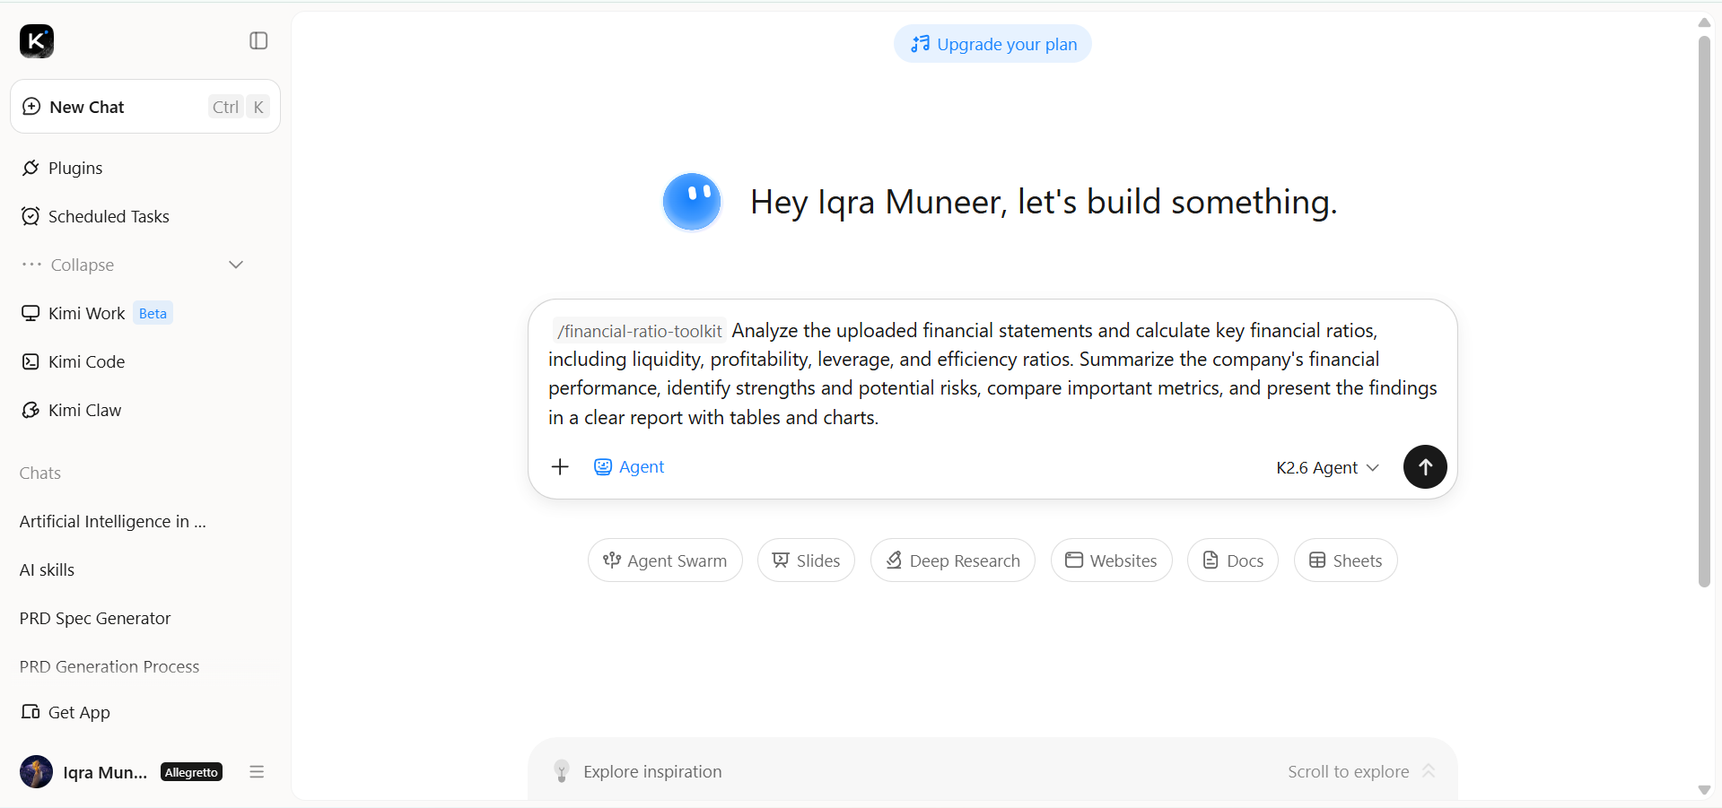Send the prompt with arrow button
1722x808 pixels.
[x=1425, y=466]
